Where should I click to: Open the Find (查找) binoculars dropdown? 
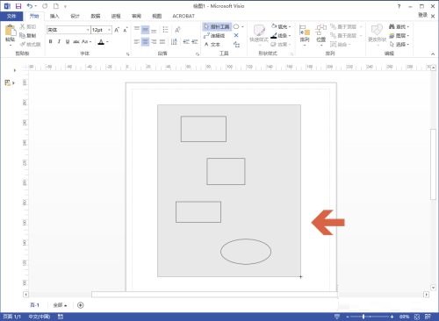tap(399, 26)
